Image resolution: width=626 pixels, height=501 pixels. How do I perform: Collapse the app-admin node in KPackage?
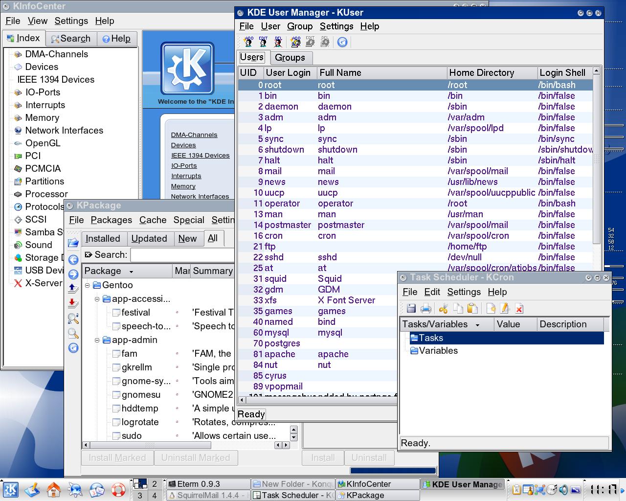[x=97, y=340]
